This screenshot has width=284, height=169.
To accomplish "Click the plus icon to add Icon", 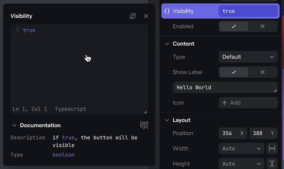I will (224, 103).
